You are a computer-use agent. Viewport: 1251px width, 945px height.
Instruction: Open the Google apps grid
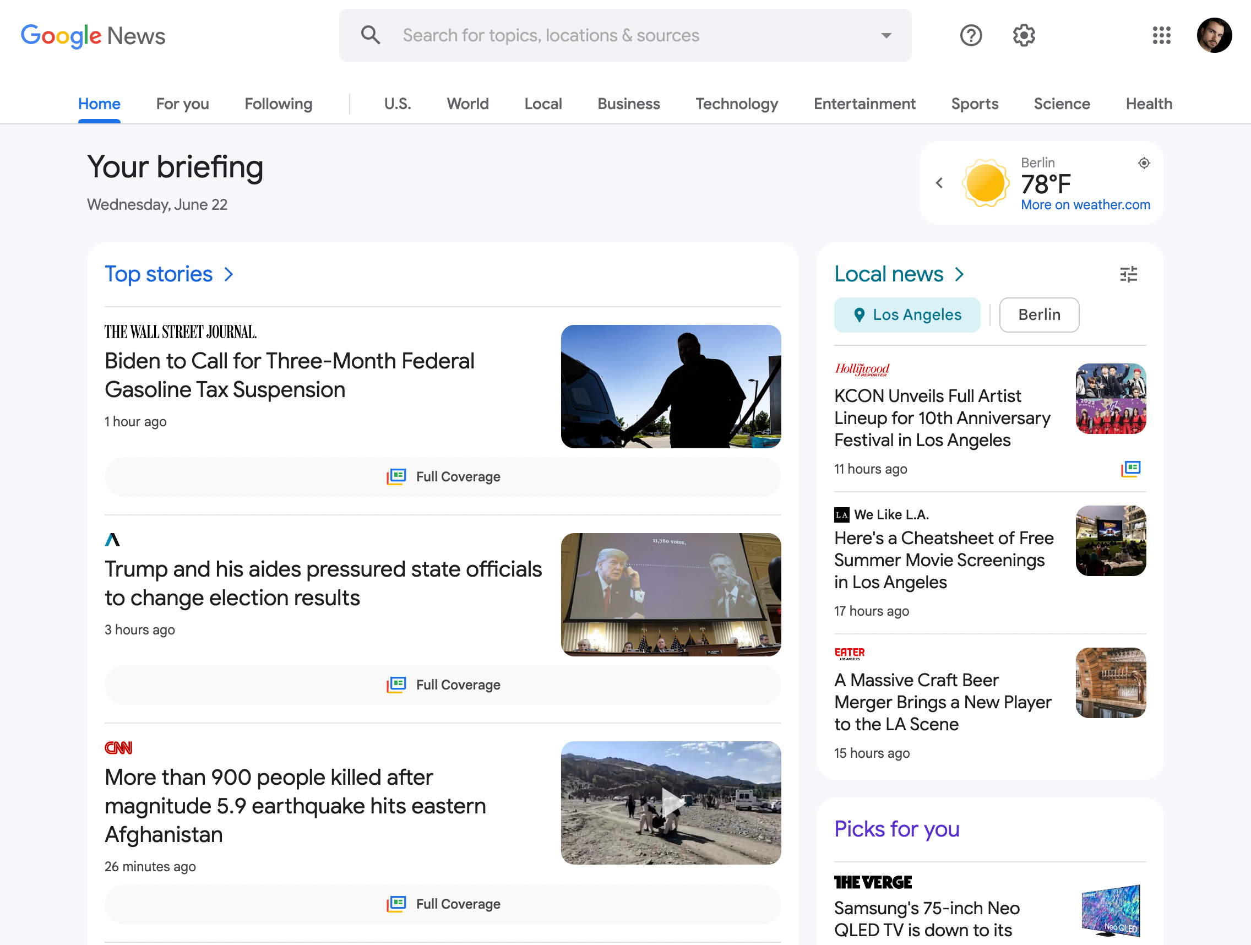(x=1161, y=35)
